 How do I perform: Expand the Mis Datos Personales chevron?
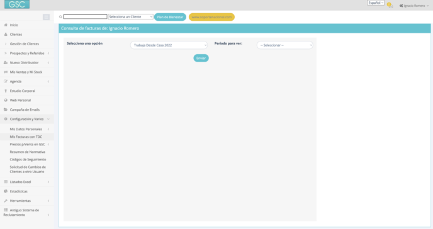[48, 129]
